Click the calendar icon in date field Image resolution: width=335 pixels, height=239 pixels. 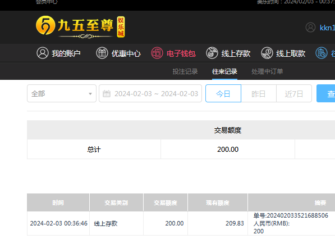107,93
